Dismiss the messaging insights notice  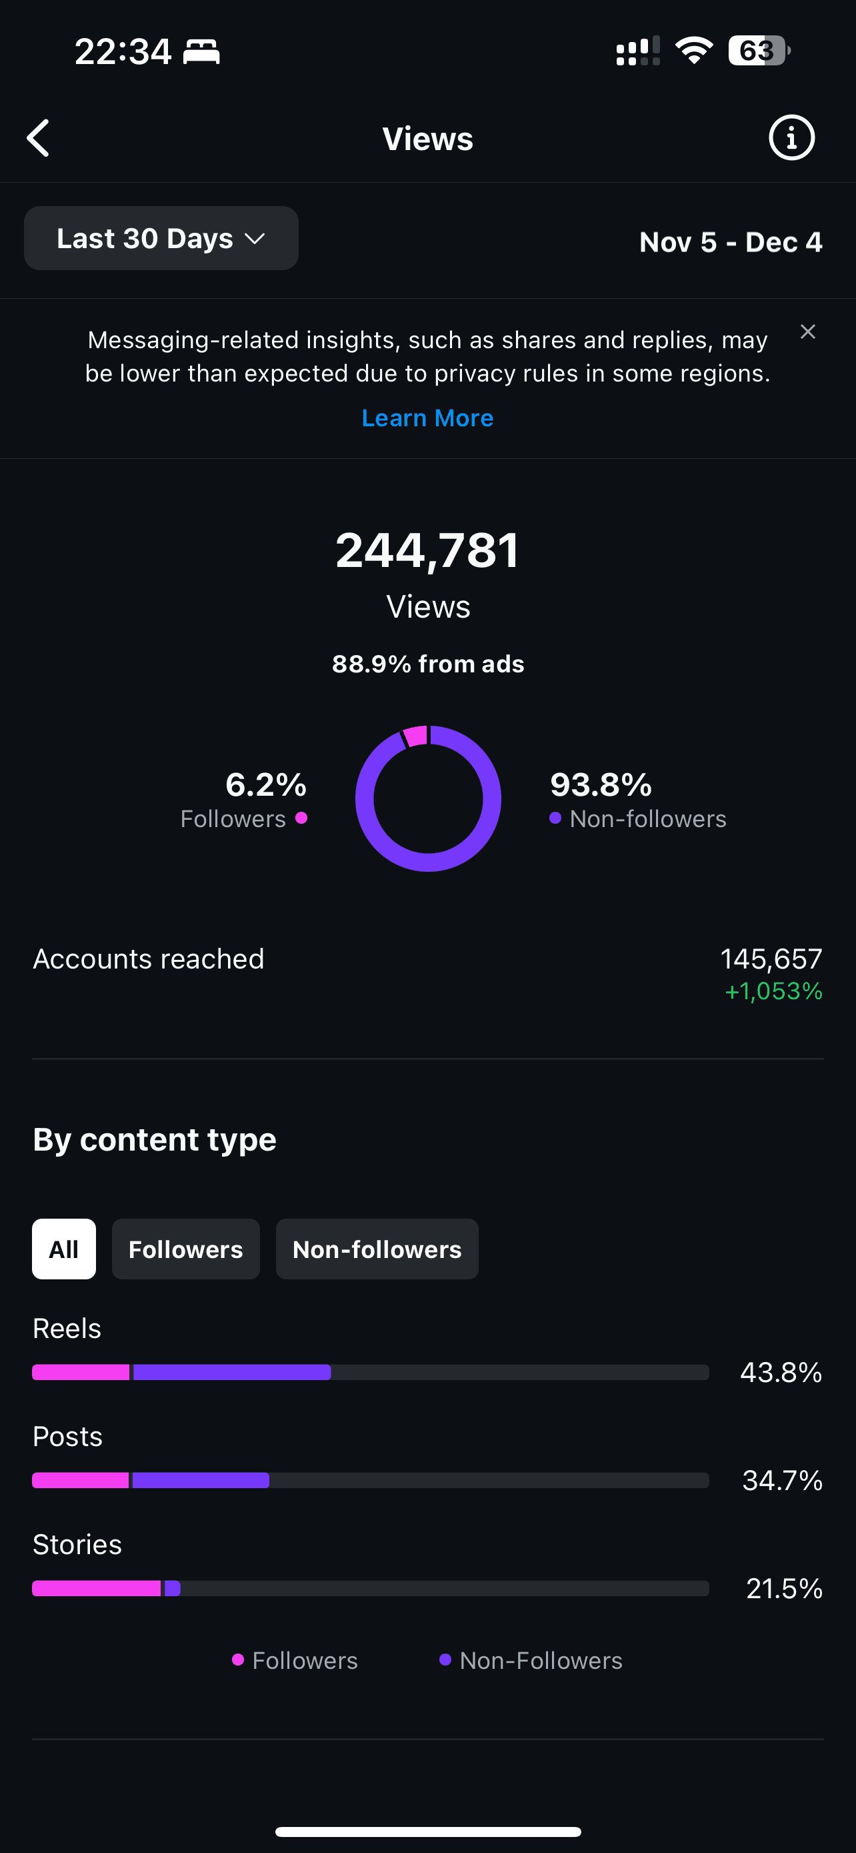[x=808, y=332]
